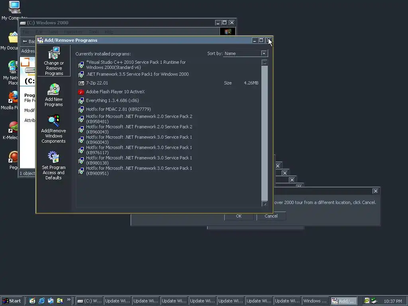Viewport: 408px width, 306px height.
Task: Launch Internet Explorer from the quick launch bar
Action: [41, 301]
